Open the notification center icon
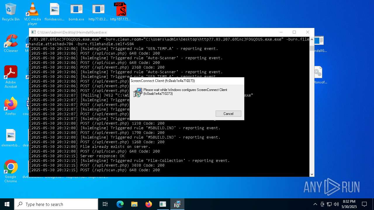 [x=364, y=204]
